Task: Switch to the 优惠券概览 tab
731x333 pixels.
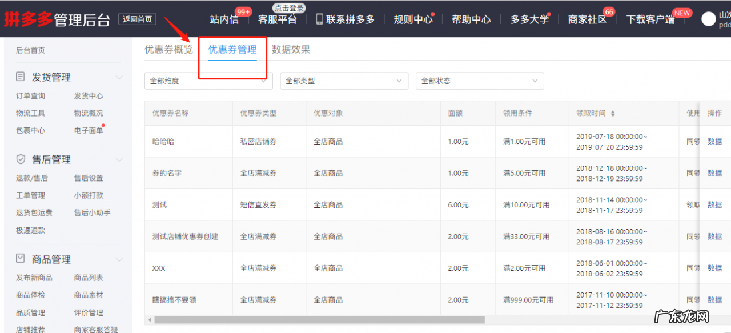Action: 168,50
